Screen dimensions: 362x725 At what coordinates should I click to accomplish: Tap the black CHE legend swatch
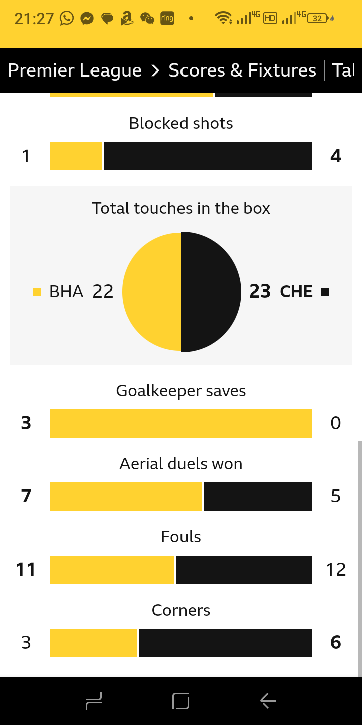[325, 292]
